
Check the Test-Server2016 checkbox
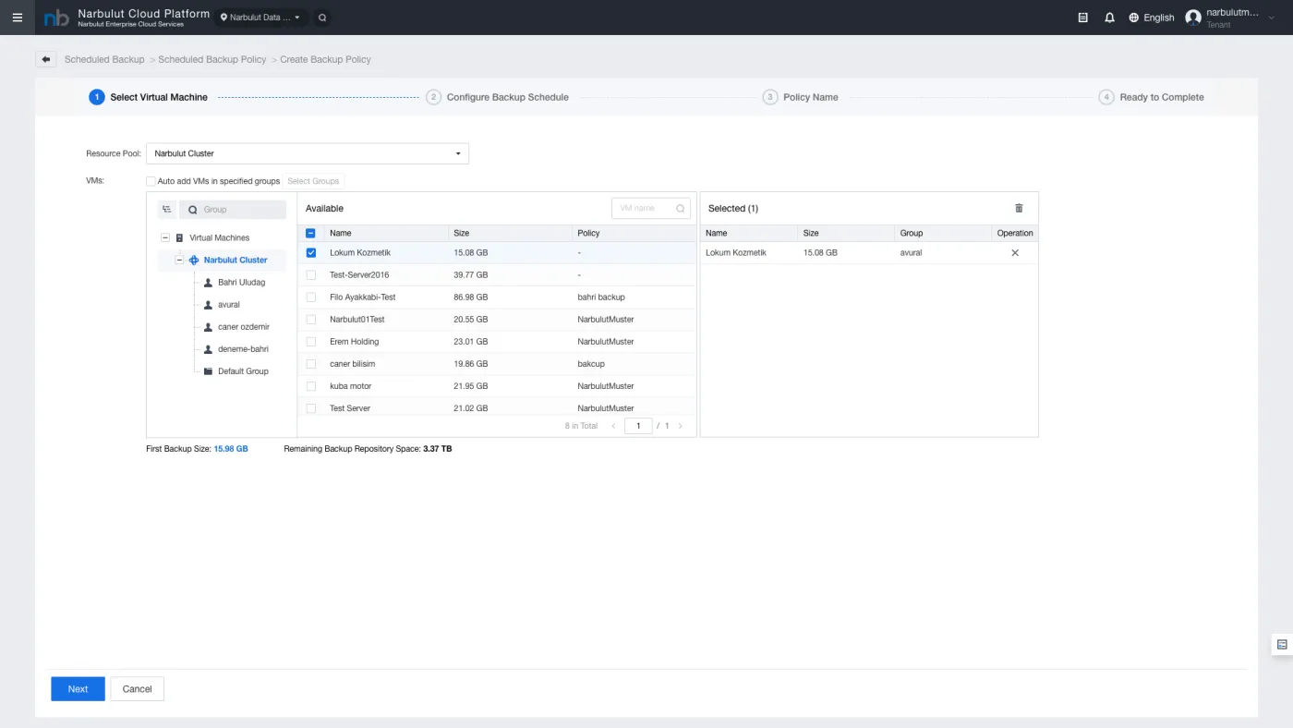310,275
